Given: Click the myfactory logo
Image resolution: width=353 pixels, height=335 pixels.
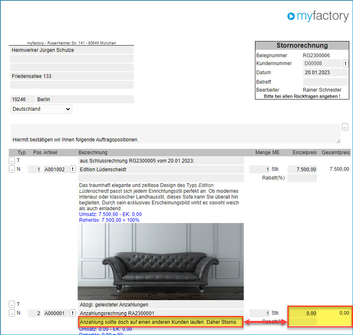Looking at the screenshot, I should click(318, 16).
